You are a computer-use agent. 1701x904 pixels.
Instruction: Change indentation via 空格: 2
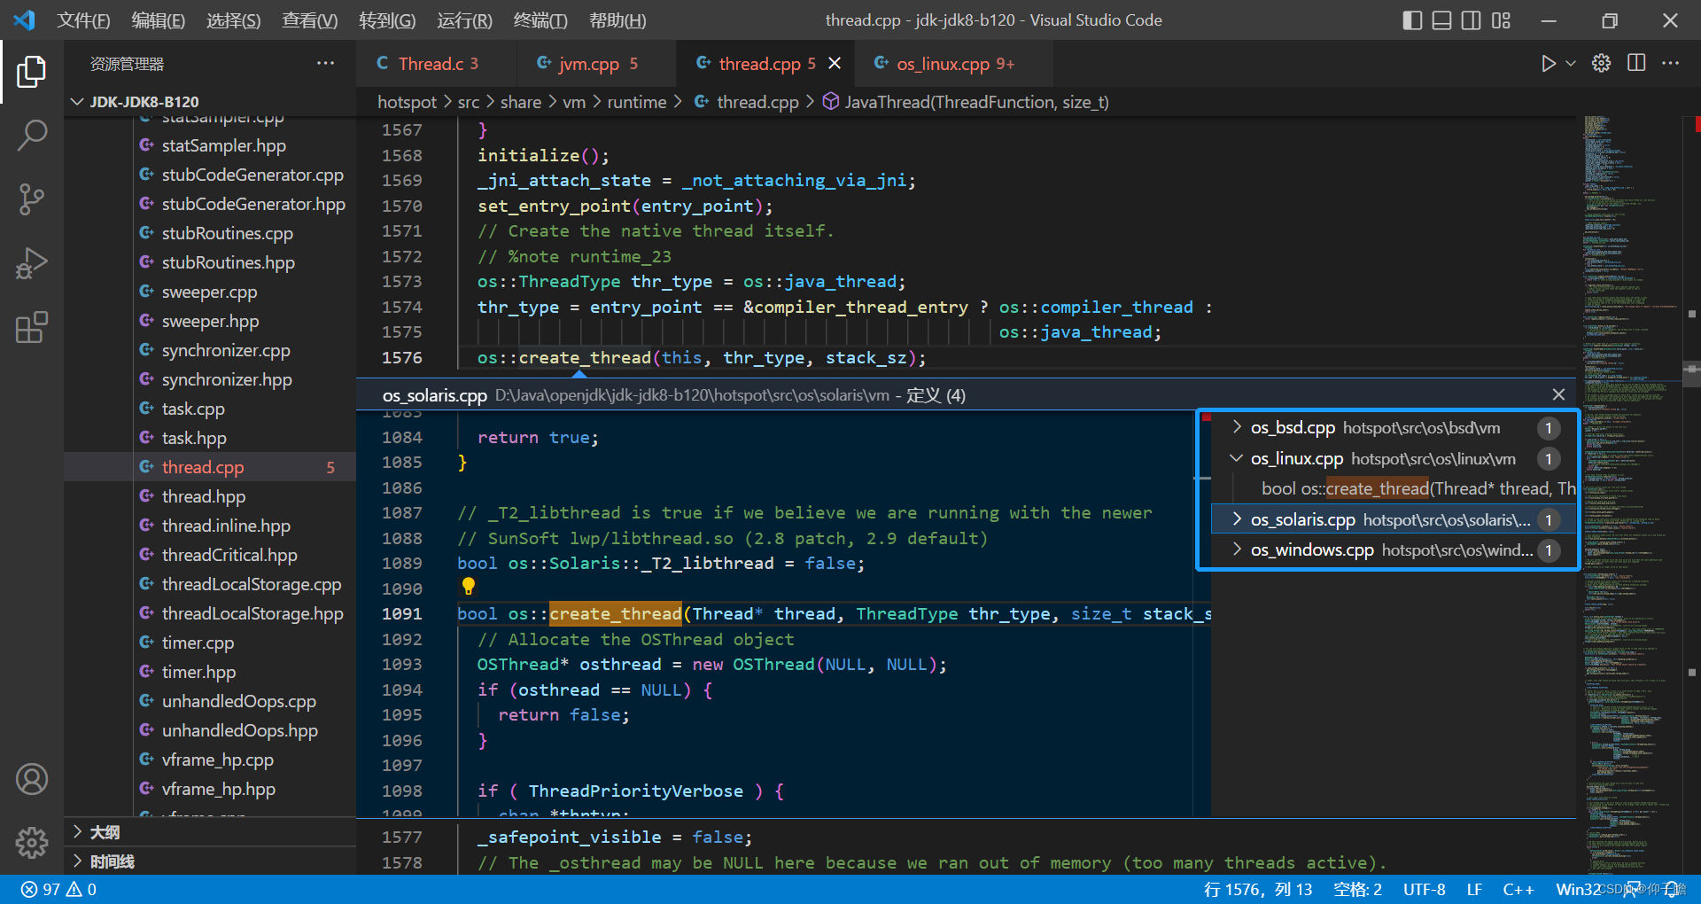pos(1357,889)
